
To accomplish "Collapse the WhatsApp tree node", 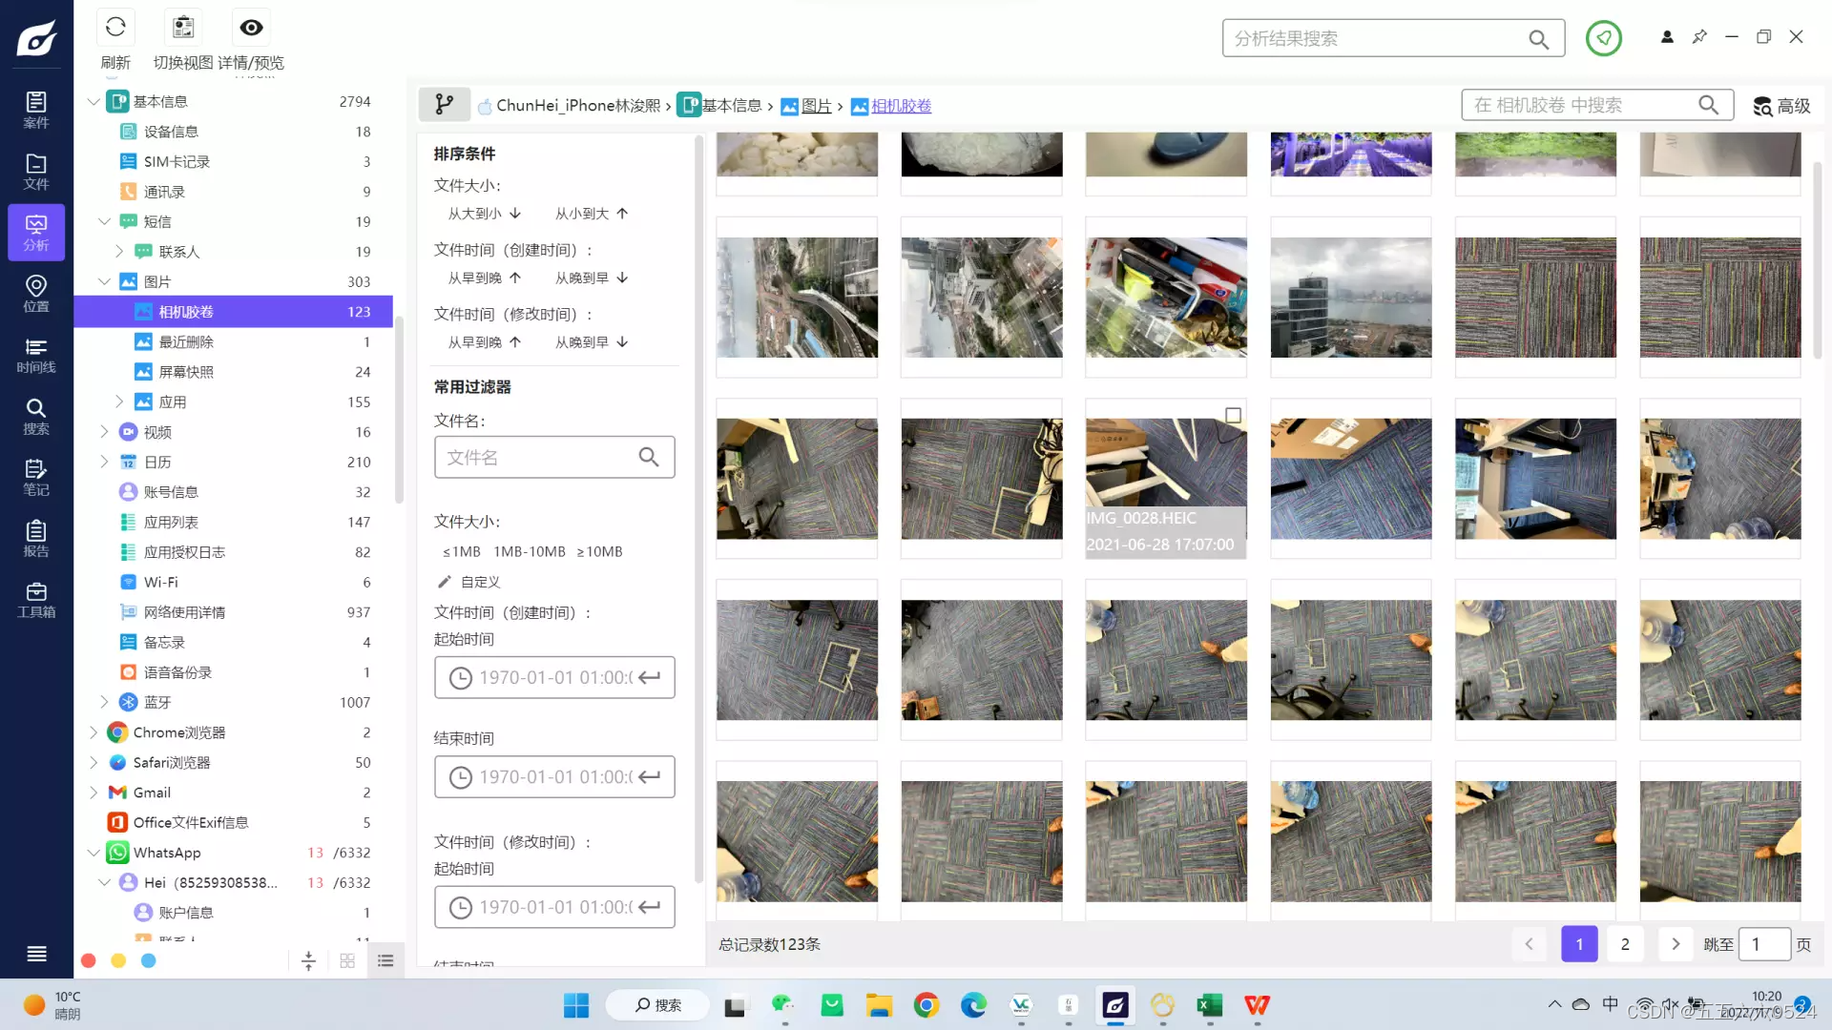I will click(93, 853).
